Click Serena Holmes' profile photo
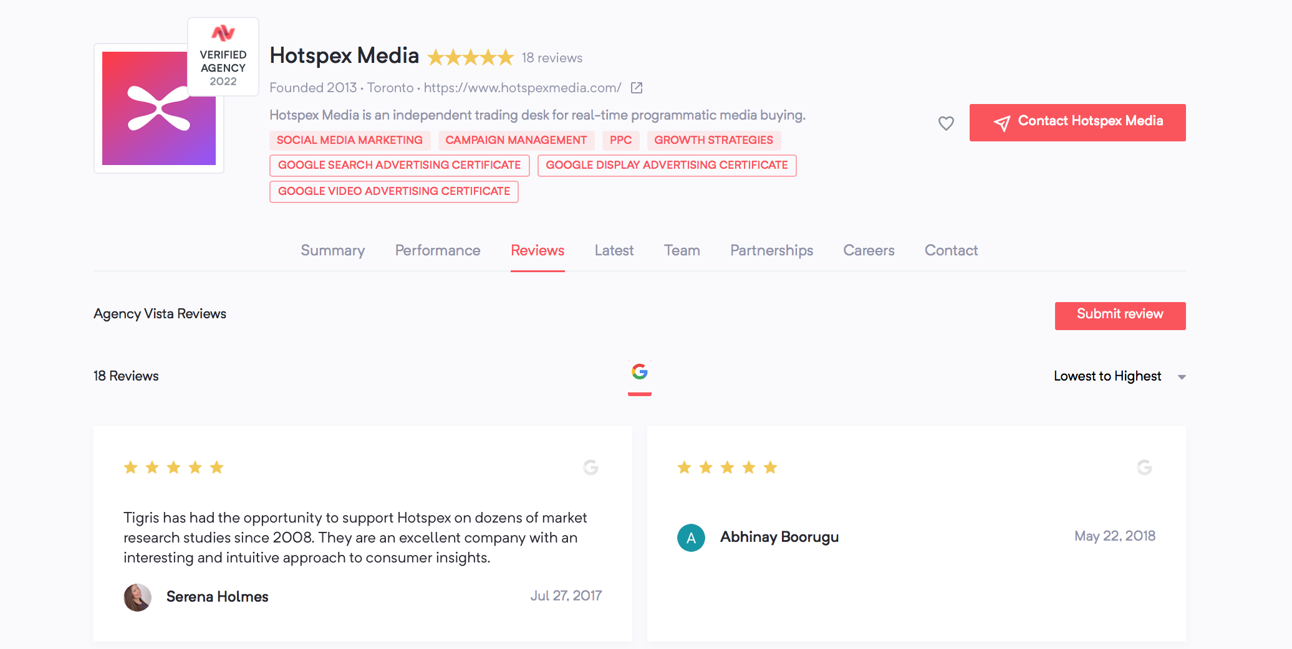Image resolution: width=1292 pixels, height=649 pixels. [x=137, y=597]
